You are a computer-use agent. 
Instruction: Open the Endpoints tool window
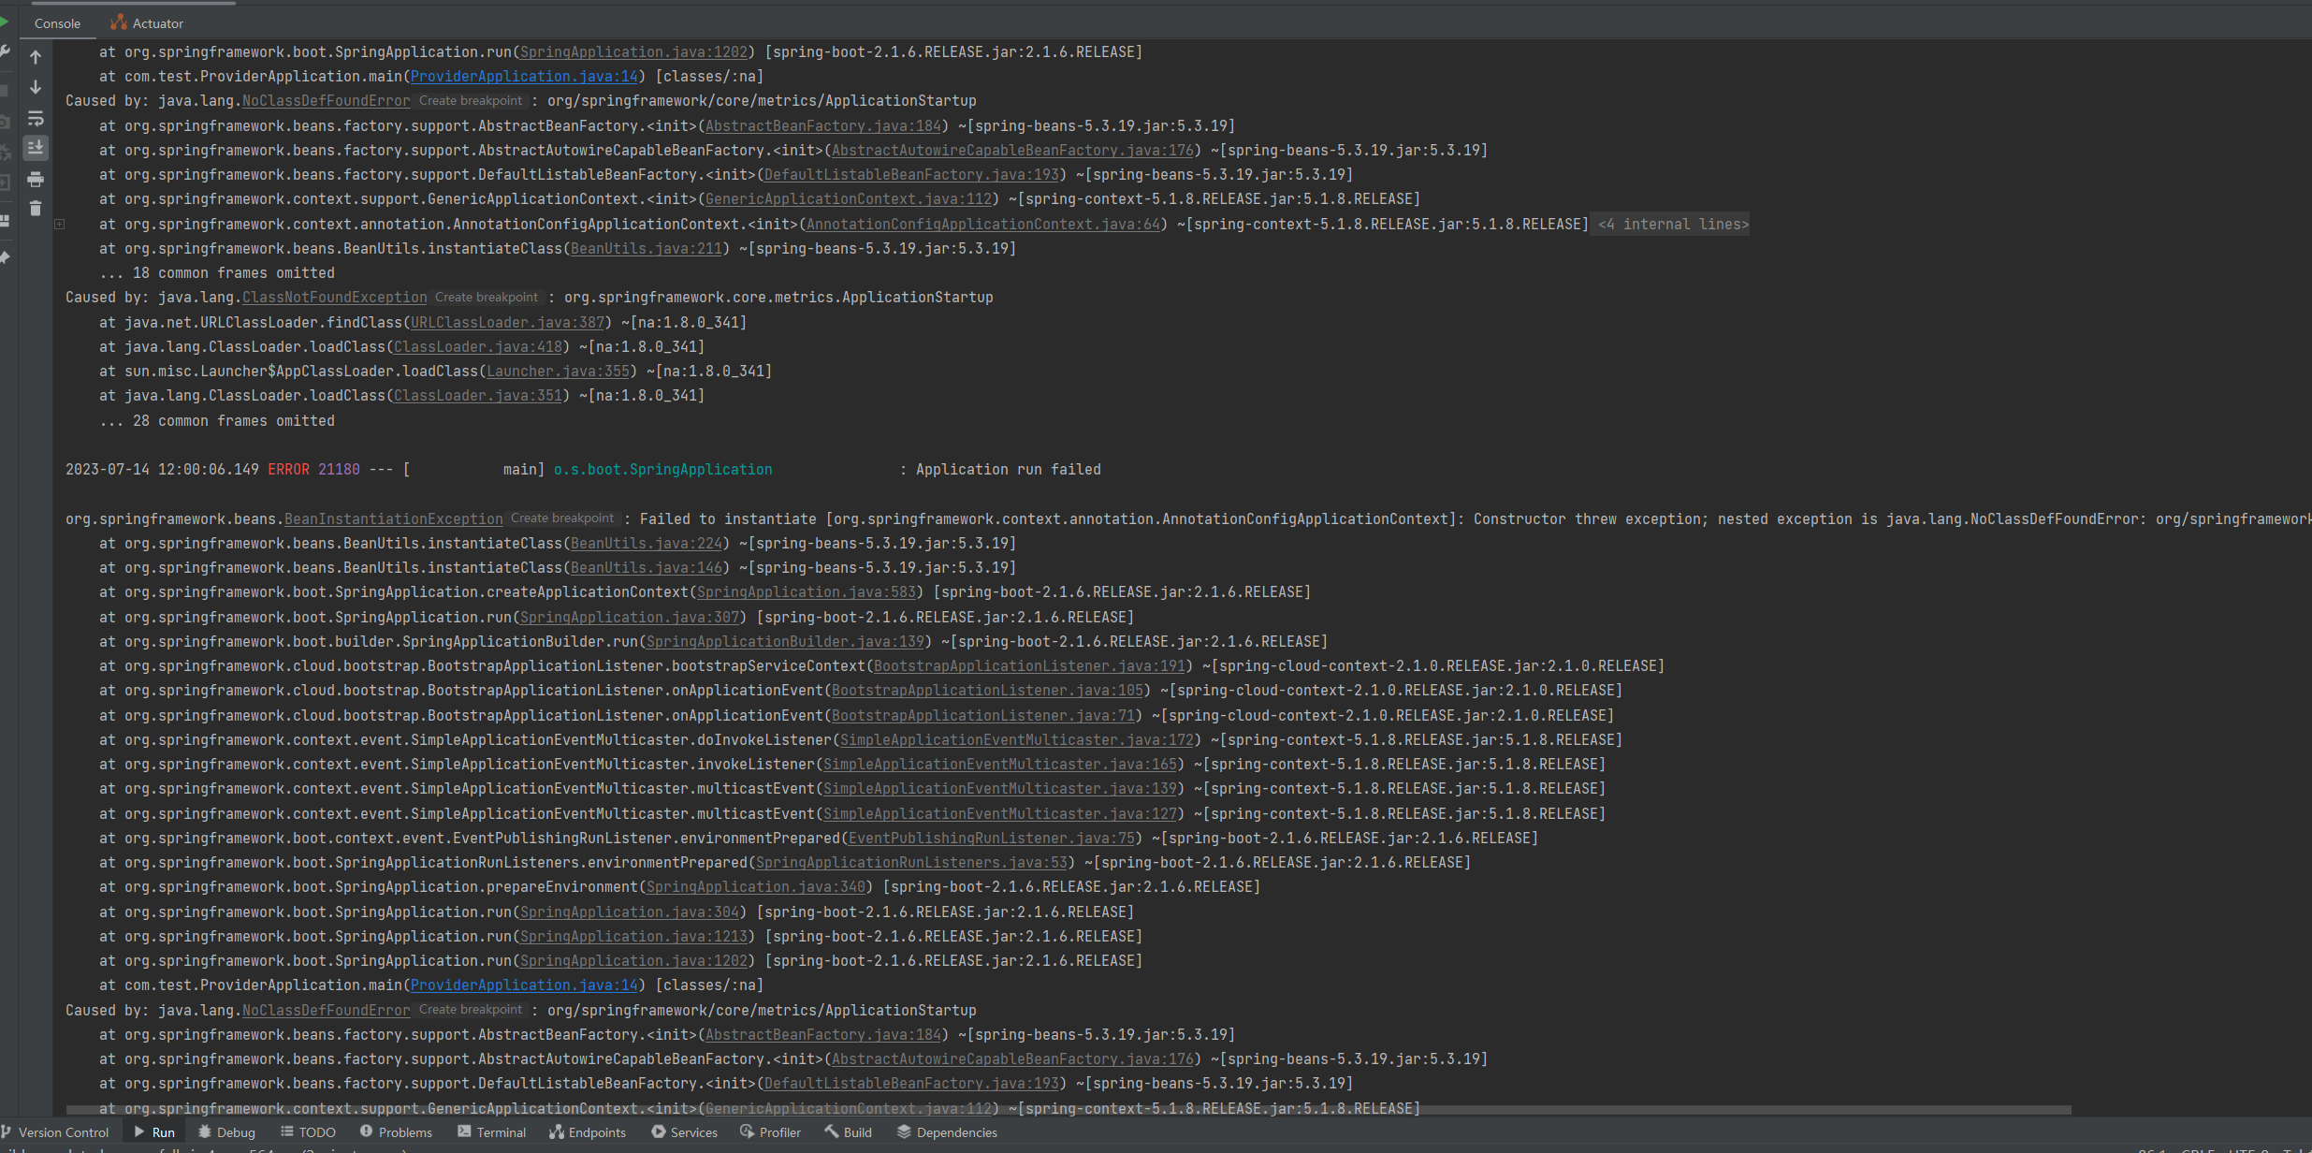click(588, 1131)
